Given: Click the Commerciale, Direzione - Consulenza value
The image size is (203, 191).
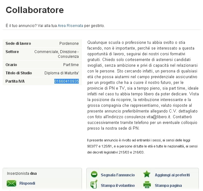Looking at the screenshot, I should (57, 54).
